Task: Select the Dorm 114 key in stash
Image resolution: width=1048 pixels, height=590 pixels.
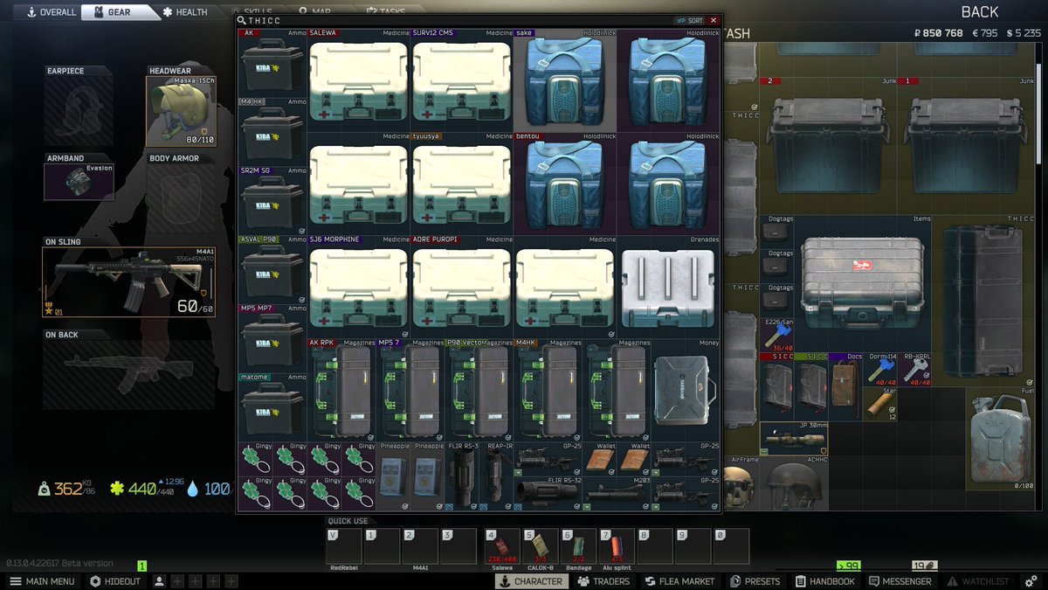Action: point(879,370)
